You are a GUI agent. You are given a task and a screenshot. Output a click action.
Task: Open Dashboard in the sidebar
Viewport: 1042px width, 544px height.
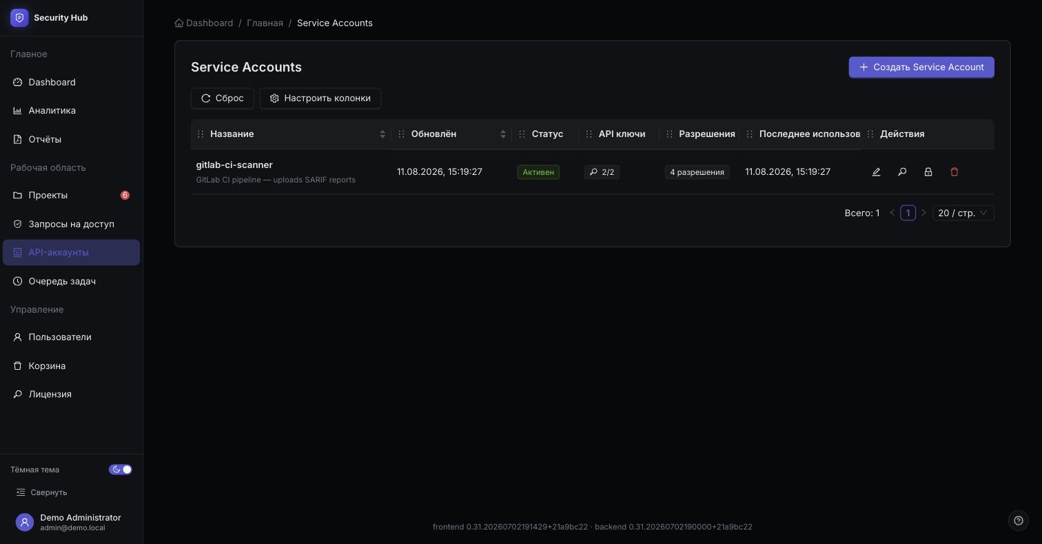coord(72,83)
